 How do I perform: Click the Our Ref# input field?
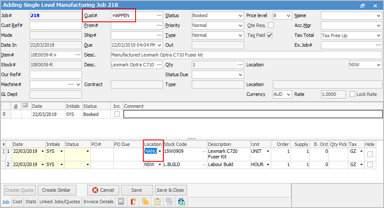[56, 74]
